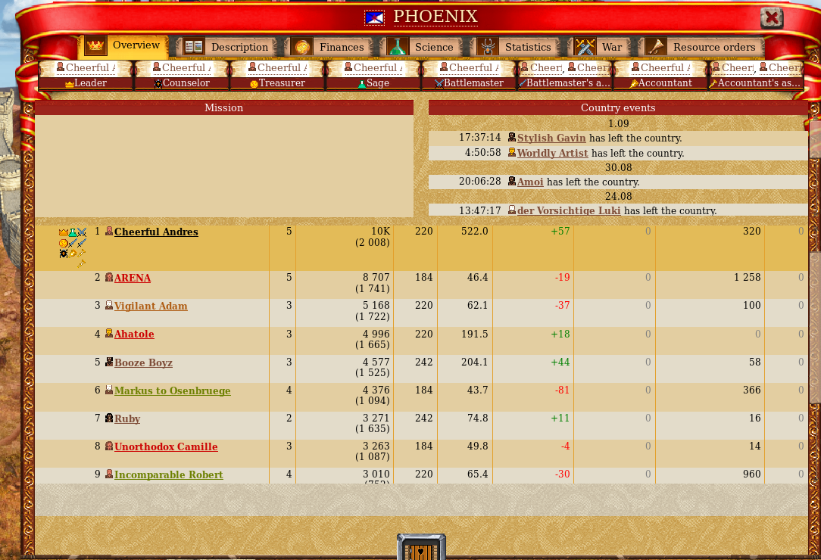
Task: Click the avatar icon next to Booze Boyz
Action: 109,362
